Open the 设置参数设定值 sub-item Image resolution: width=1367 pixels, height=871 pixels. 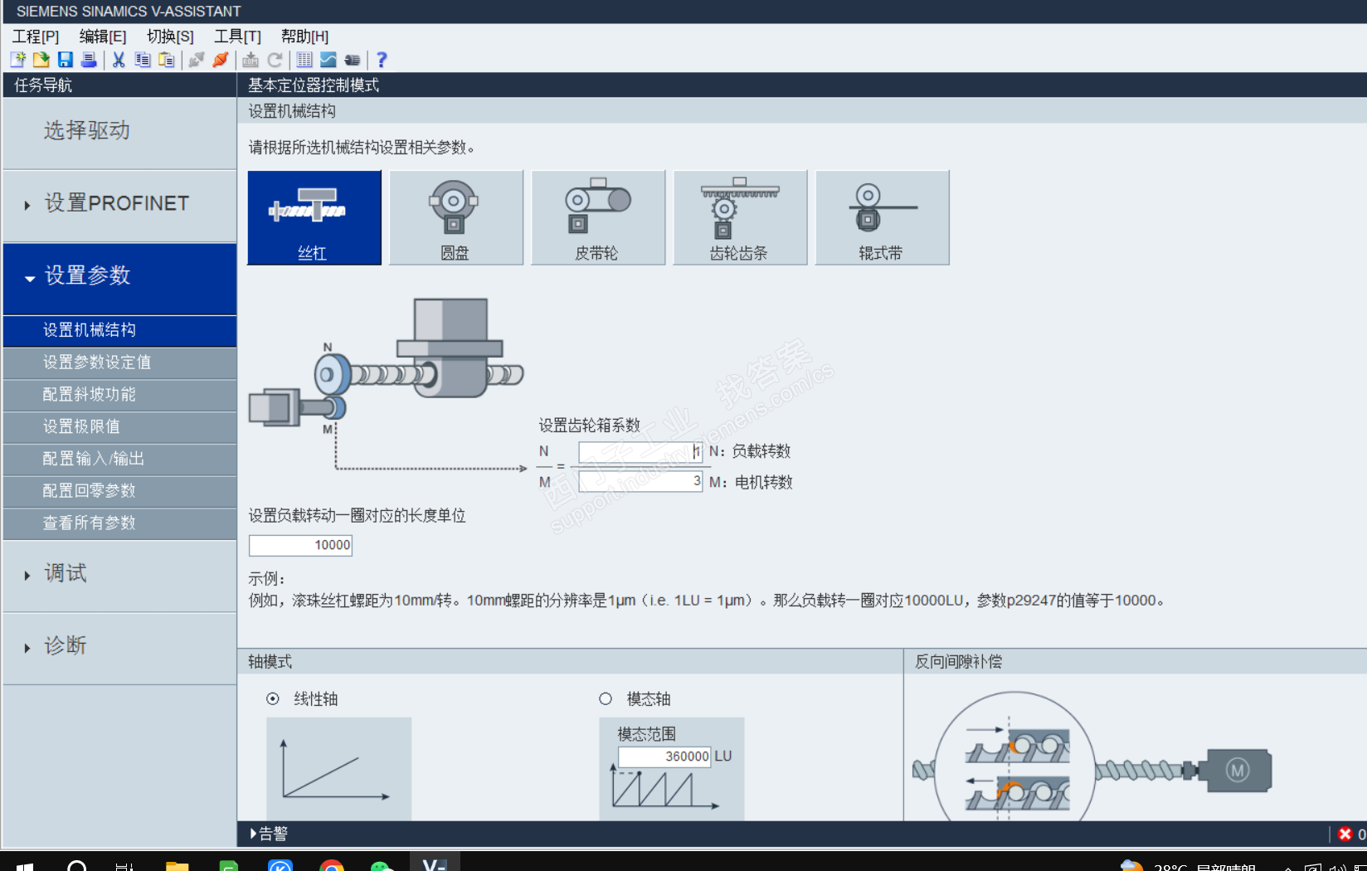tap(119, 363)
